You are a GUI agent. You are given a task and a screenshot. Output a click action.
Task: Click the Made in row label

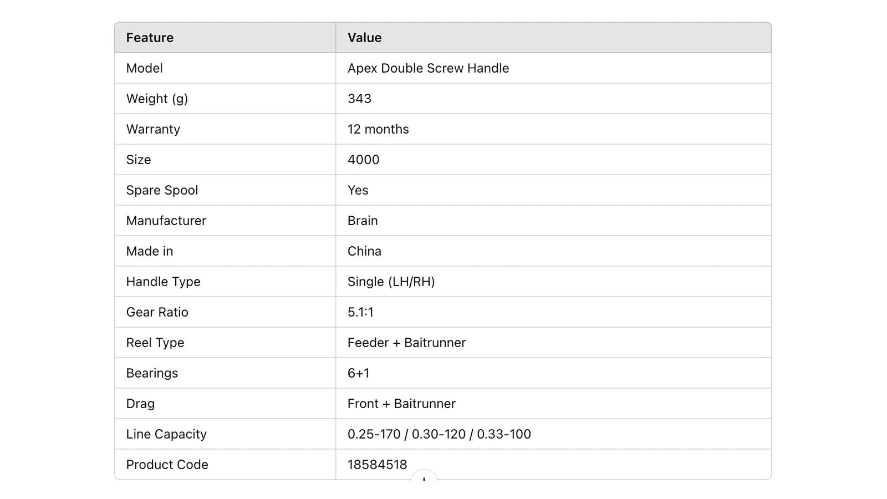point(150,251)
